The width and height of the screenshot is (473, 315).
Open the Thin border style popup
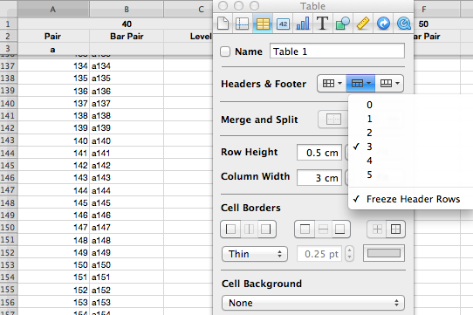[x=255, y=254]
